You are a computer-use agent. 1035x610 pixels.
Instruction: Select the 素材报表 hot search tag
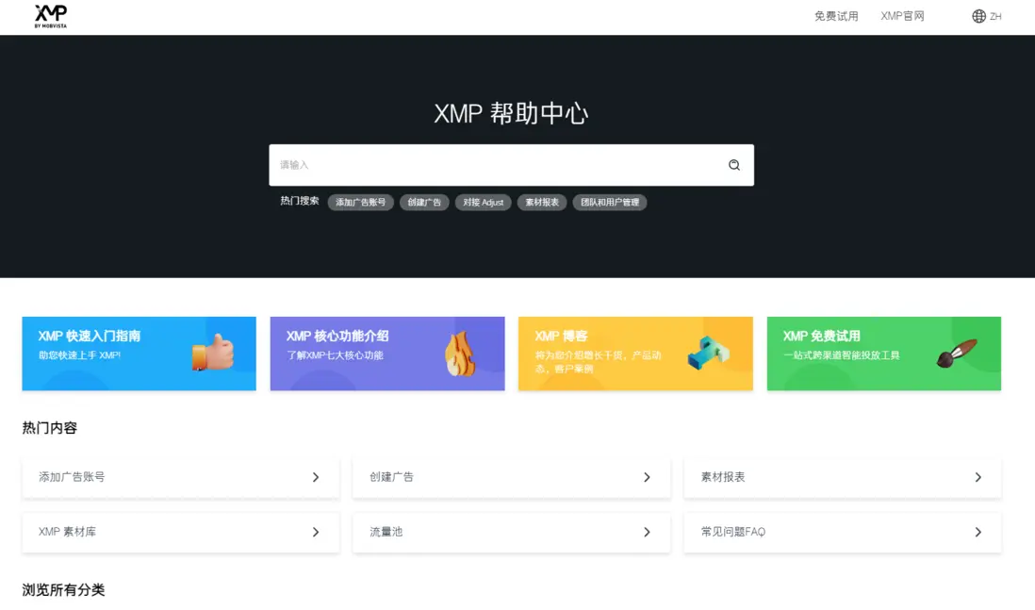point(541,202)
